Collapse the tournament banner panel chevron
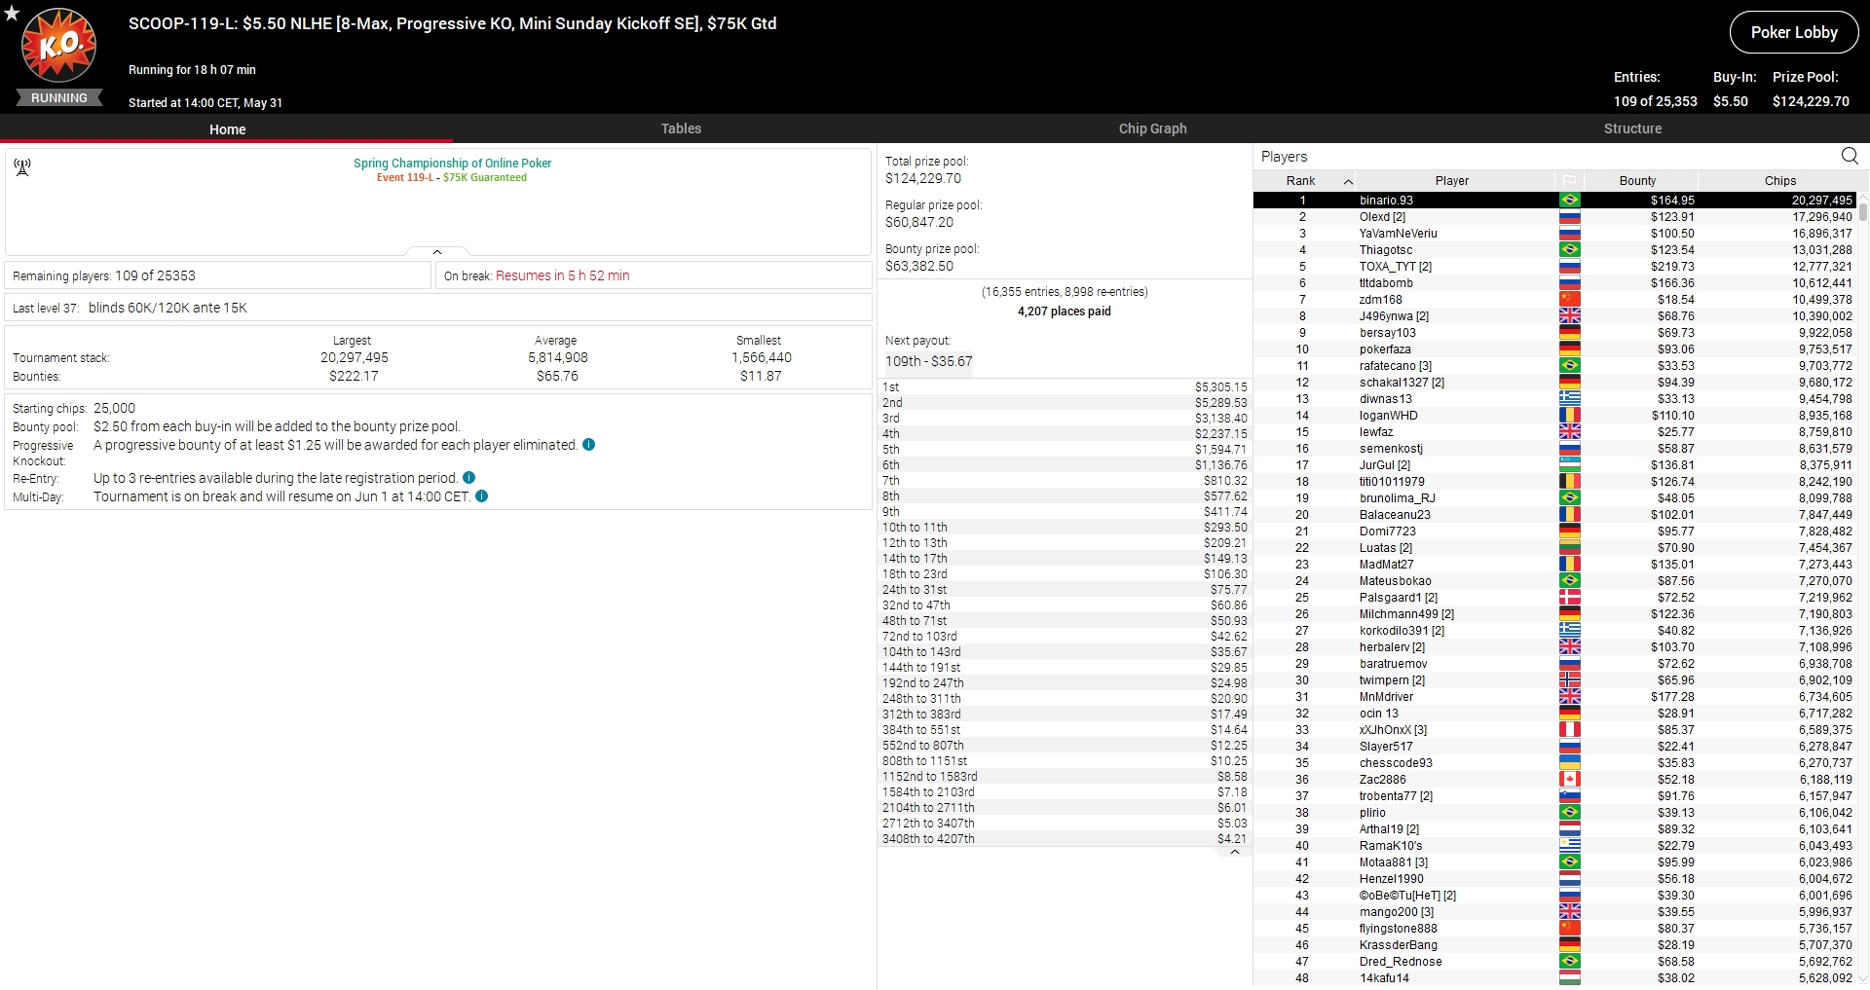 437,252
